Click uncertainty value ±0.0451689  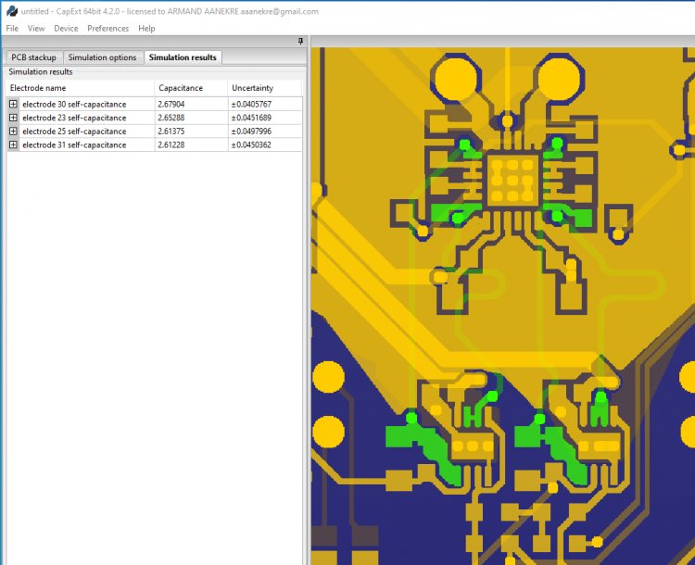251,118
